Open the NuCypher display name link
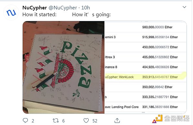The width and height of the screenshot is (193, 125). pyautogui.click(x=35, y=8)
